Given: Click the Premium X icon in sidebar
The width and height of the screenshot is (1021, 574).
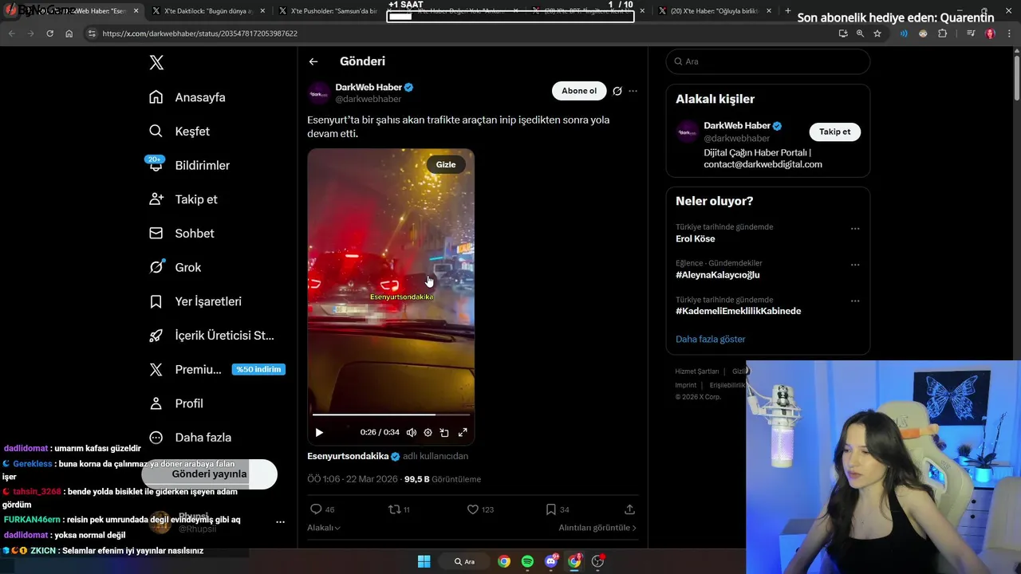Looking at the screenshot, I should coord(156,369).
